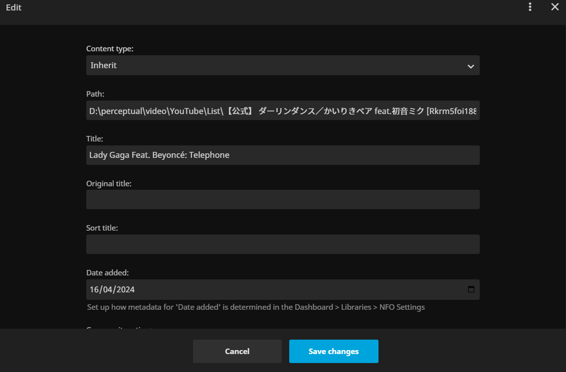Select the day value 16 in Date added
Screen dimensions: 566x372
point(94,289)
